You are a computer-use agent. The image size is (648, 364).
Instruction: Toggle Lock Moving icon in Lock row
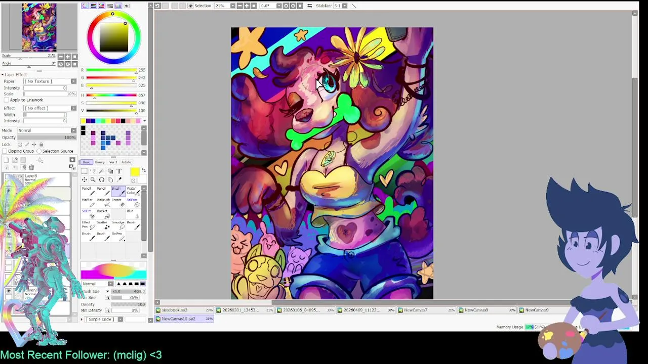[x=34, y=145]
